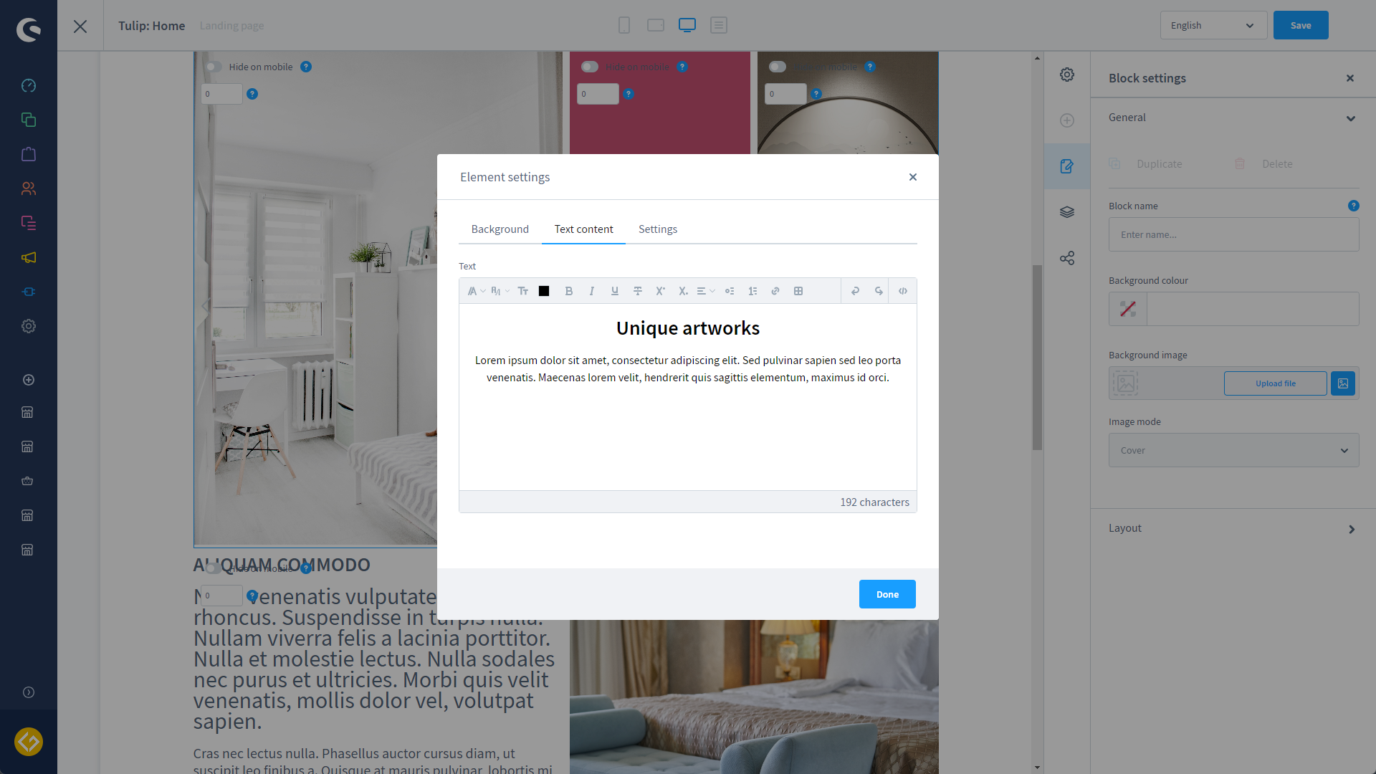Click the Done button
1376x774 pixels.
coord(887,593)
